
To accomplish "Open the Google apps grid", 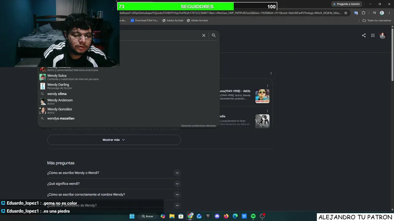I will coord(373,35).
